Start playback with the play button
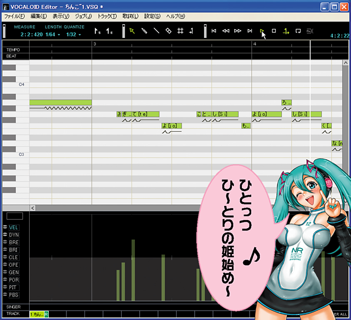 tap(262, 31)
